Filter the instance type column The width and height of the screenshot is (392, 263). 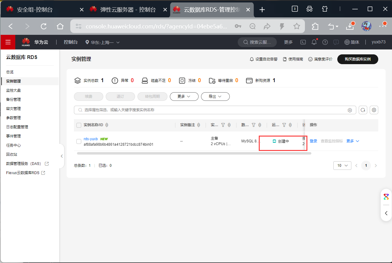click(x=223, y=125)
